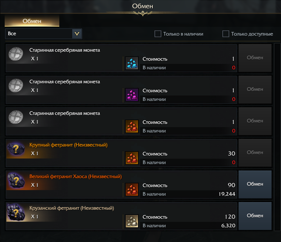281x242 pixels.
Task: Select the Крупный фетранит (Неизвестный) row name
Action: point(68,145)
